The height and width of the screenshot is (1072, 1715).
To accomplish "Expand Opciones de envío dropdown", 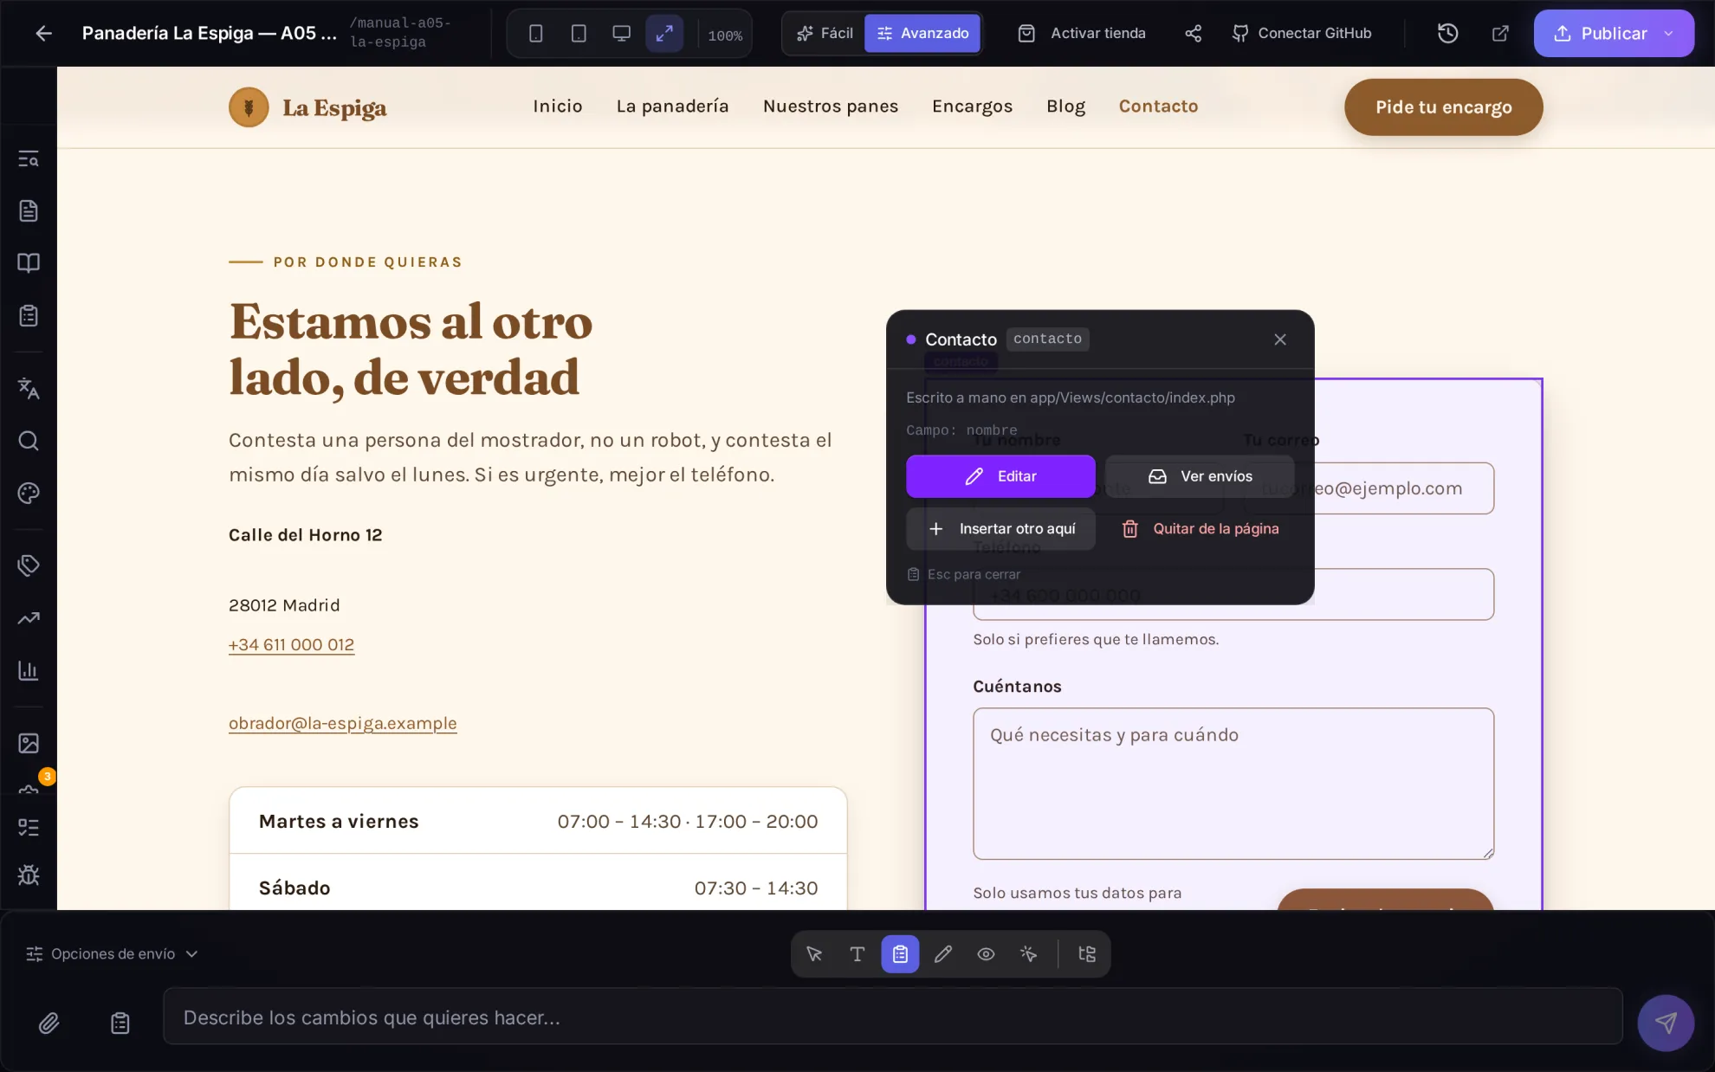I will pos(113,953).
